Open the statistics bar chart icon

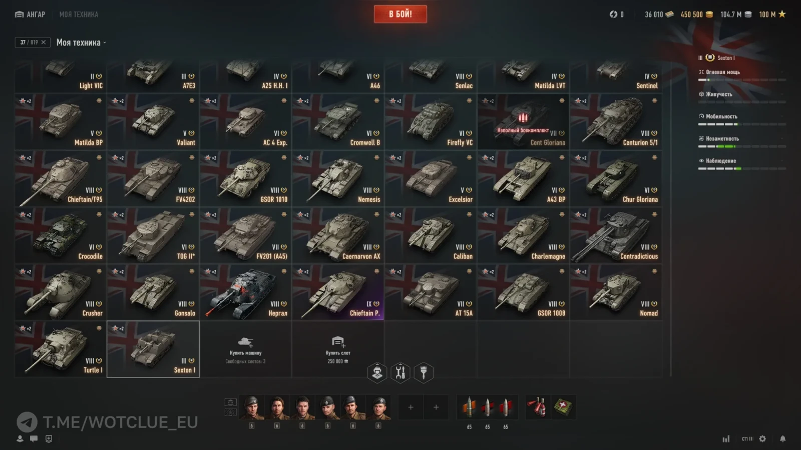pyautogui.click(x=726, y=439)
